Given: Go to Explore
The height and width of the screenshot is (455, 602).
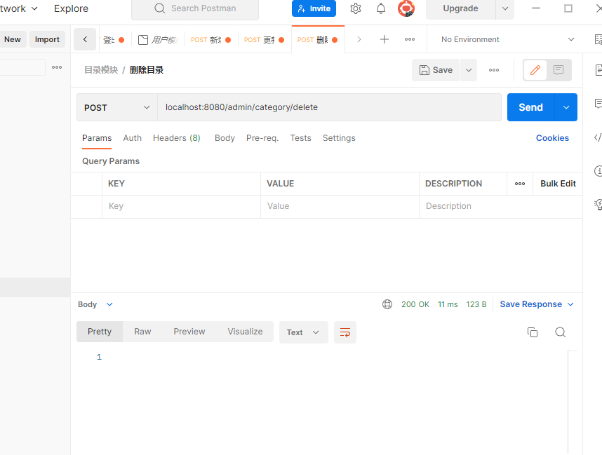Looking at the screenshot, I should coord(71,8).
